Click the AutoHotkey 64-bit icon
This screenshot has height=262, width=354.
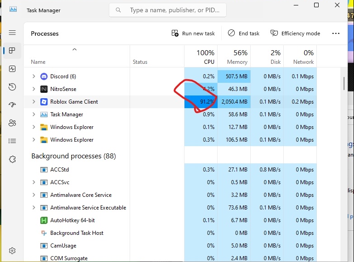[x=44, y=220]
